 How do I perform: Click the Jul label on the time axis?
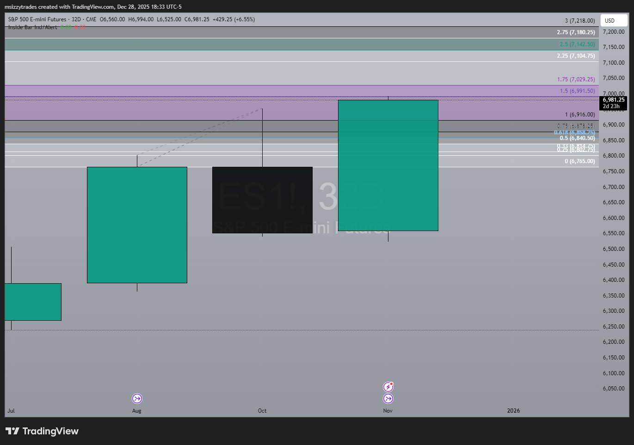[11, 411]
